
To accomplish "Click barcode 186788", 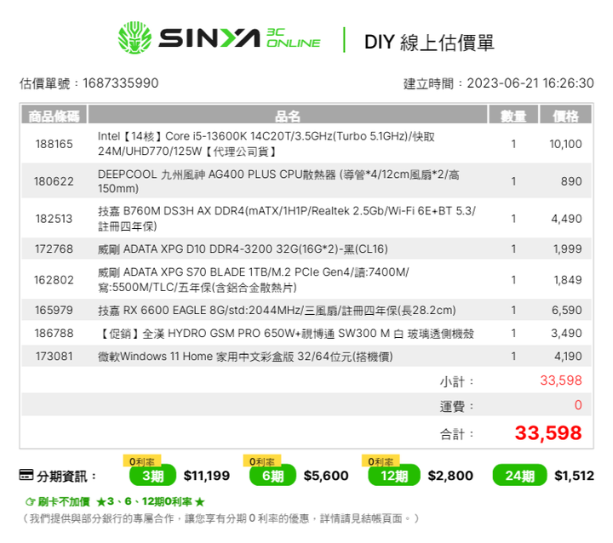I will [x=54, y=333].
